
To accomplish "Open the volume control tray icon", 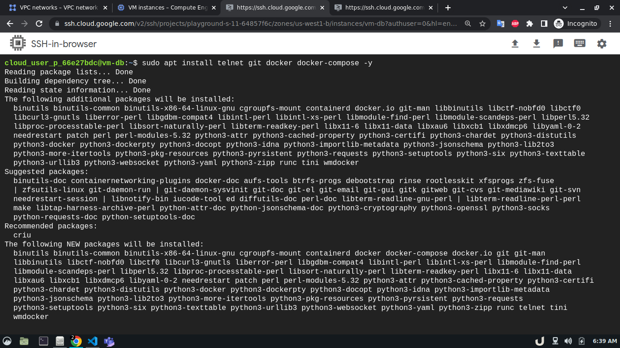I will [568, 341].
